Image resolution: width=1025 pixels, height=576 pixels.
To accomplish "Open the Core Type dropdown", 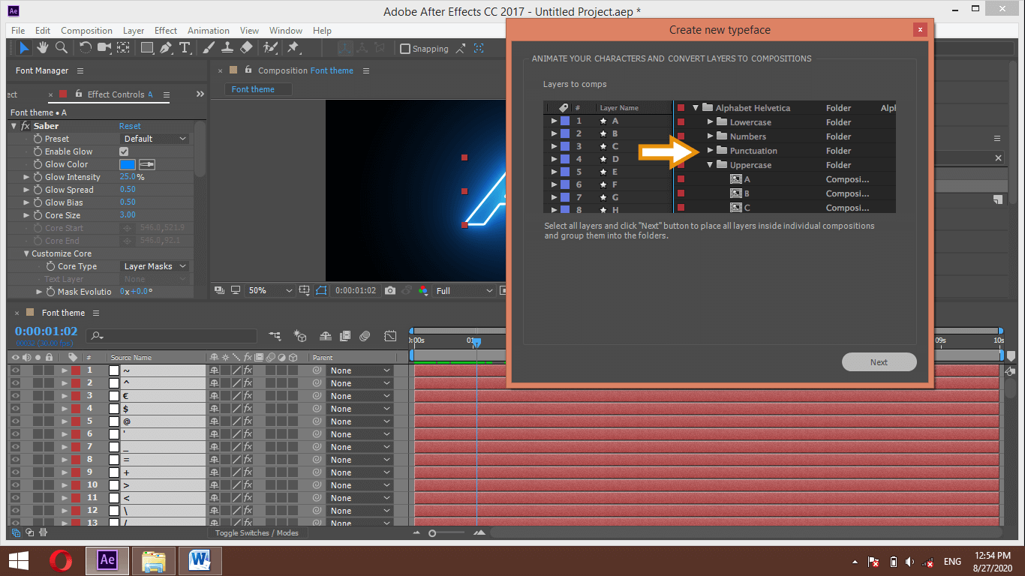I will (155, 266).
